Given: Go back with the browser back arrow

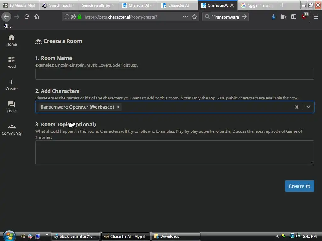Looking at the screenshot, I should point(6,17).
